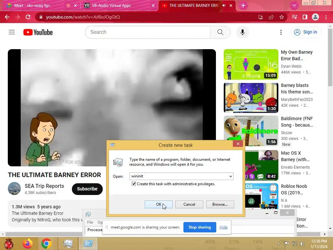Close the Create new task dialog
333x250 pixels.
coord(238,144)
